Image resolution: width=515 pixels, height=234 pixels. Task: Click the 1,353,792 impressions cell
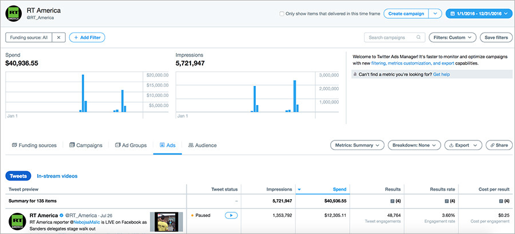pyautogui.click(x=283, y=215)
